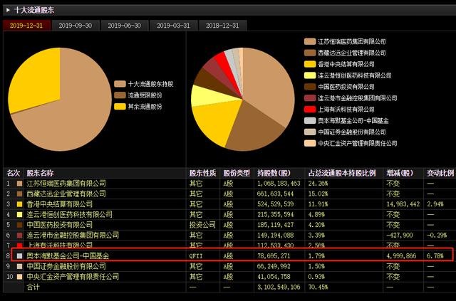Click the QFII shareholder type cell

point(196,256)
